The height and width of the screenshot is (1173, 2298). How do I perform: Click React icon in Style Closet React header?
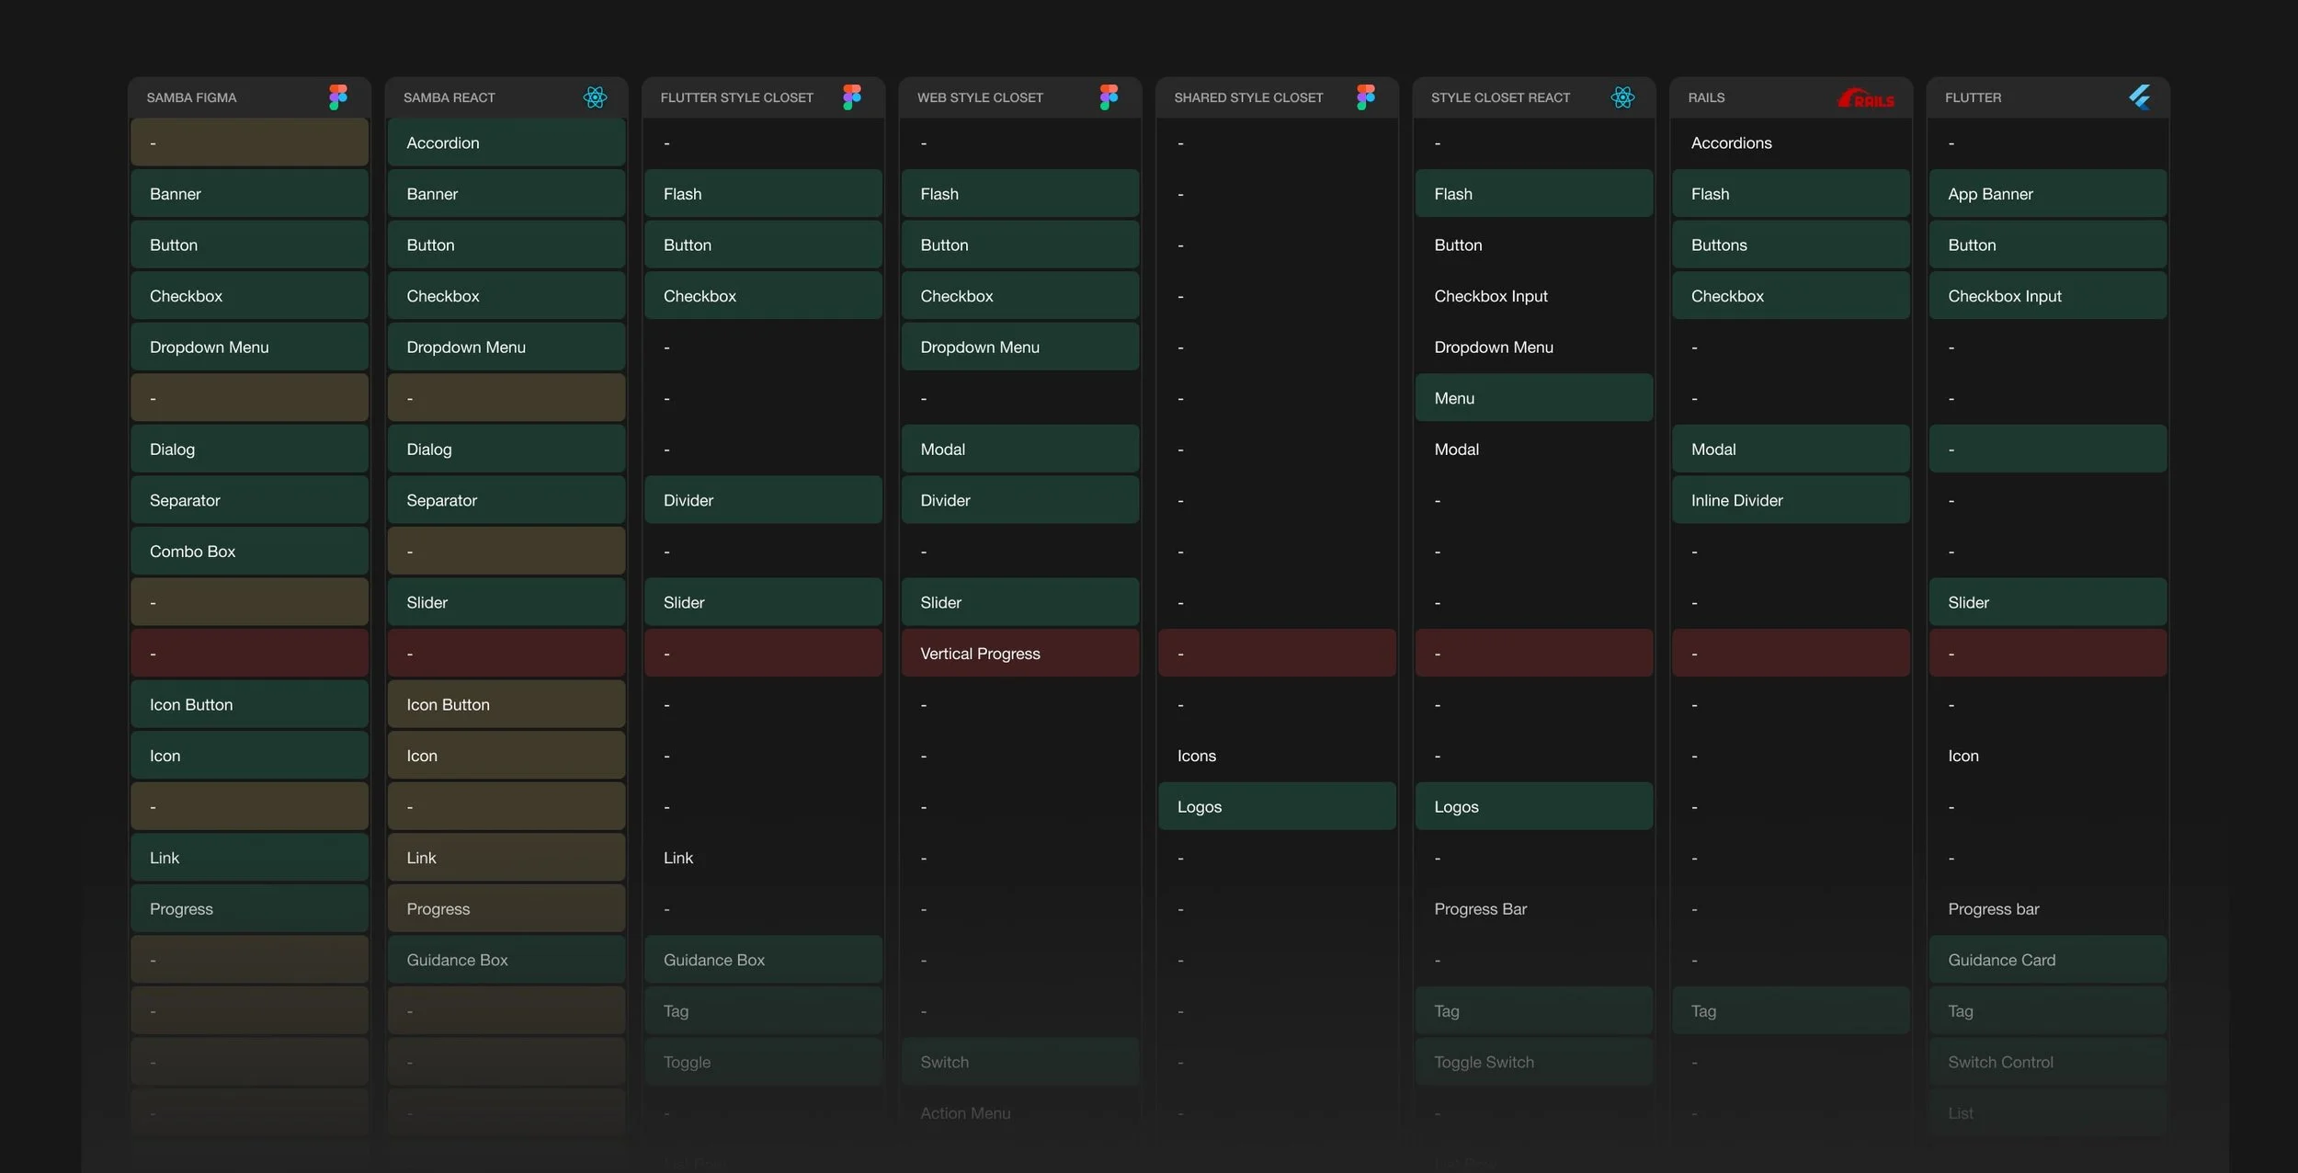pyautogui.click(x=1622, y=97)
